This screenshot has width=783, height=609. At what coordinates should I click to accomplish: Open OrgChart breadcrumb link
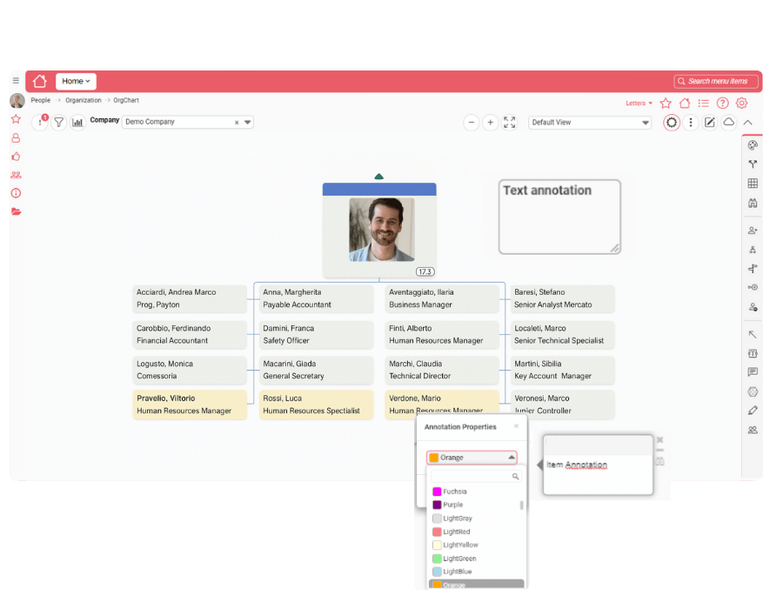[126, 100]
